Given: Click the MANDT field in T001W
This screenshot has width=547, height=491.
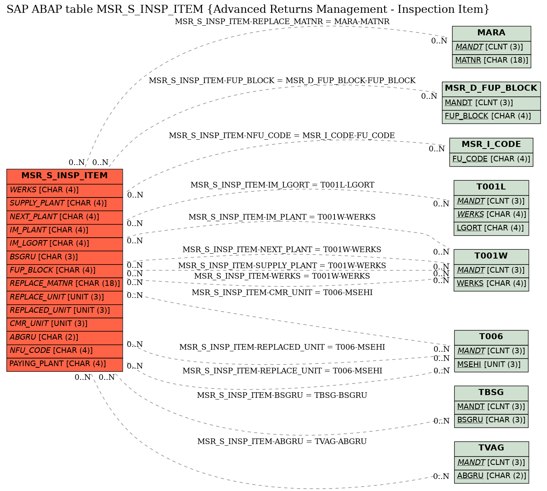Looking at the screenshot, I should tap(491, 270).
